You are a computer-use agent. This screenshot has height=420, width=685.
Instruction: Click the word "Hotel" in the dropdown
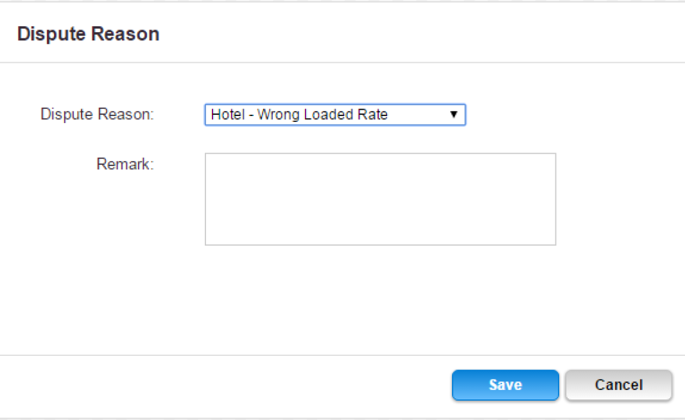[228, 114]
